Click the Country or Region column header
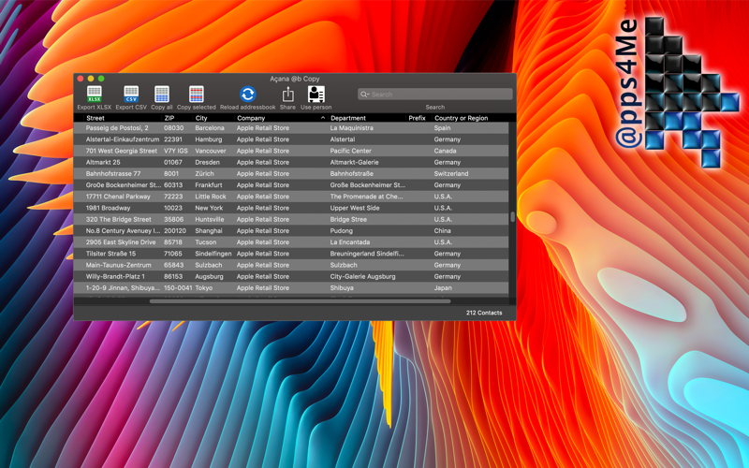 point(461,119)
